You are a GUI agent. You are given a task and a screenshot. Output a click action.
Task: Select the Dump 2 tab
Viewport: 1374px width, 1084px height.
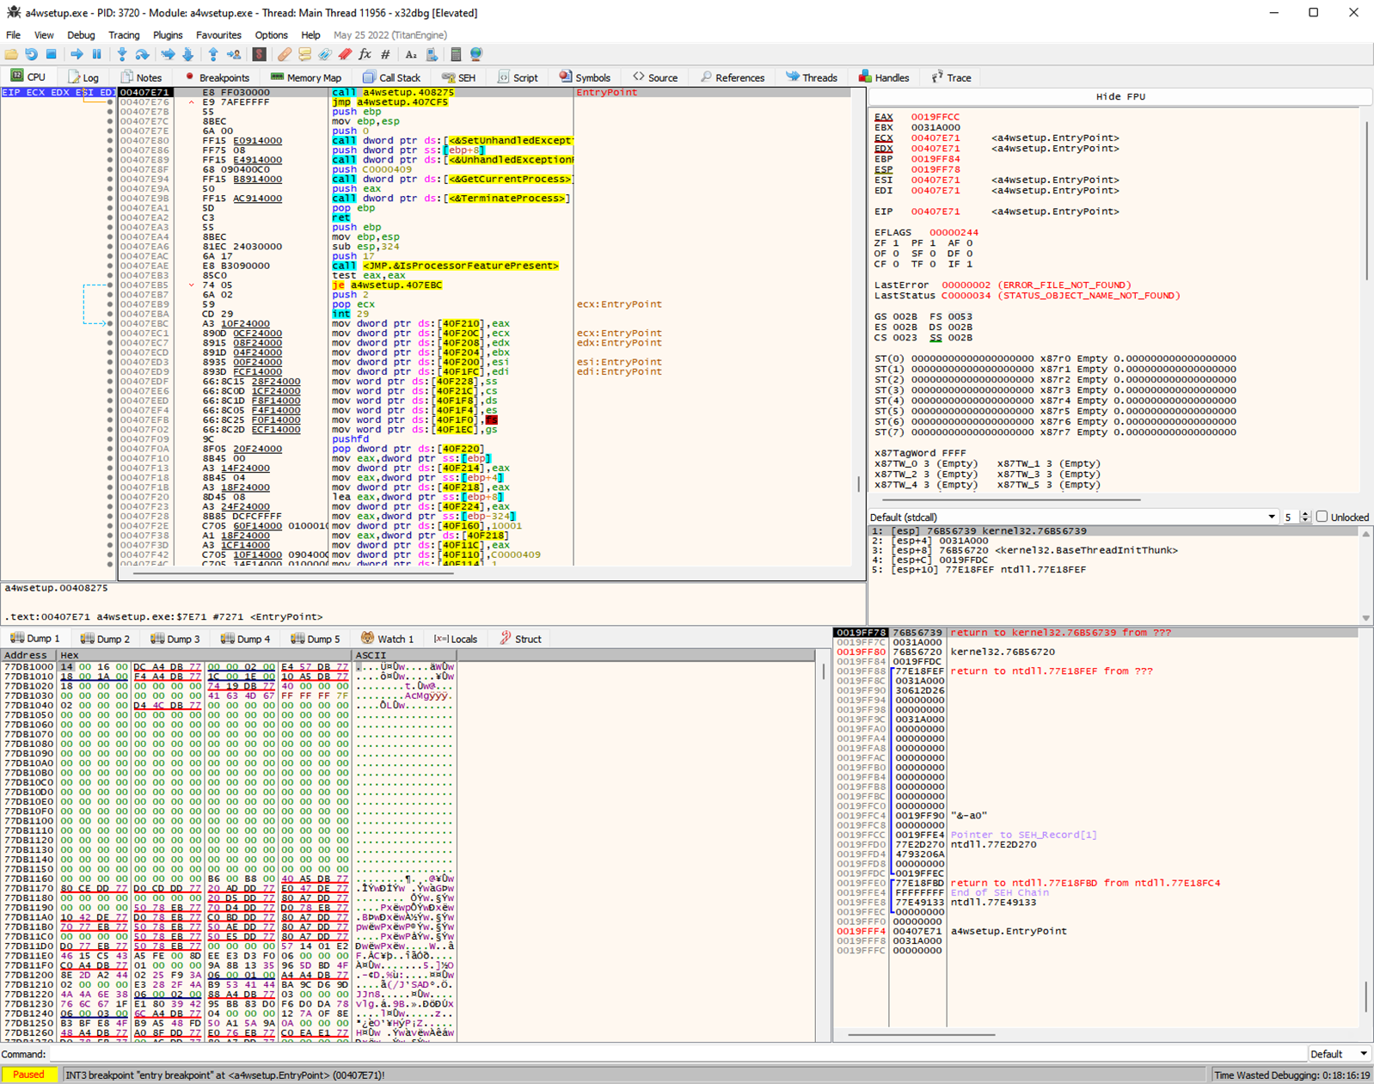pos(106,639)
